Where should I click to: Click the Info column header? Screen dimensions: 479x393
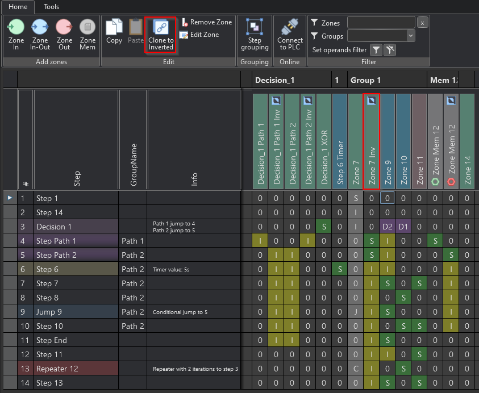[x=194, y=140]
